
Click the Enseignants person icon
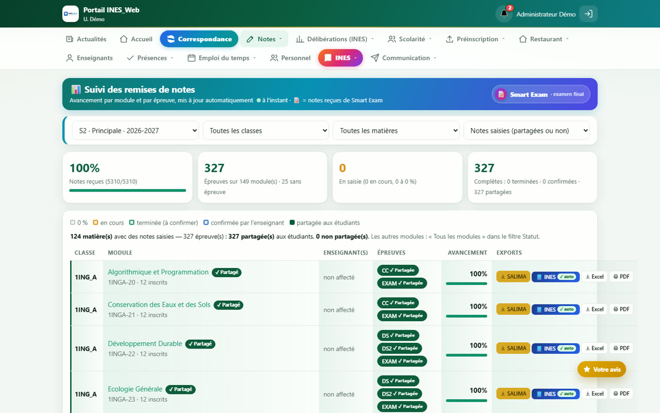(x=70, y=58)
